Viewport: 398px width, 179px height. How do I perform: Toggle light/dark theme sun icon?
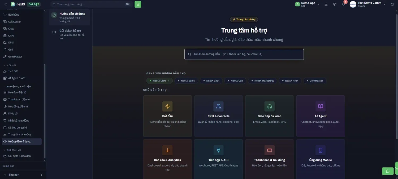392,4
